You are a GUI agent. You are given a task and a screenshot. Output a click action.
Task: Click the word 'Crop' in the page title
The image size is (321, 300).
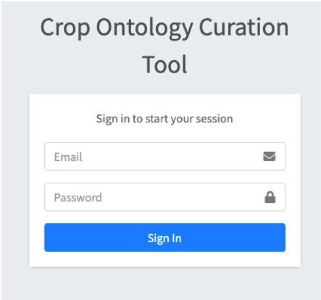65,28
